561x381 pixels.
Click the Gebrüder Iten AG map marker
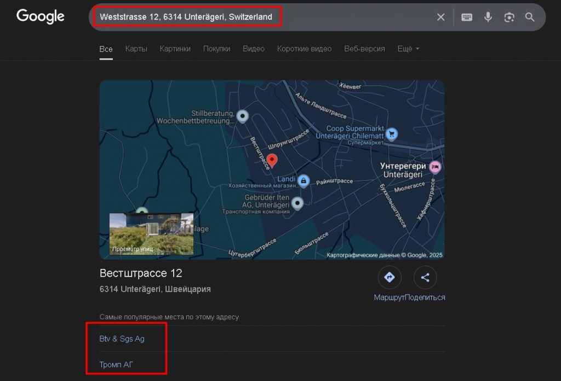297,203
